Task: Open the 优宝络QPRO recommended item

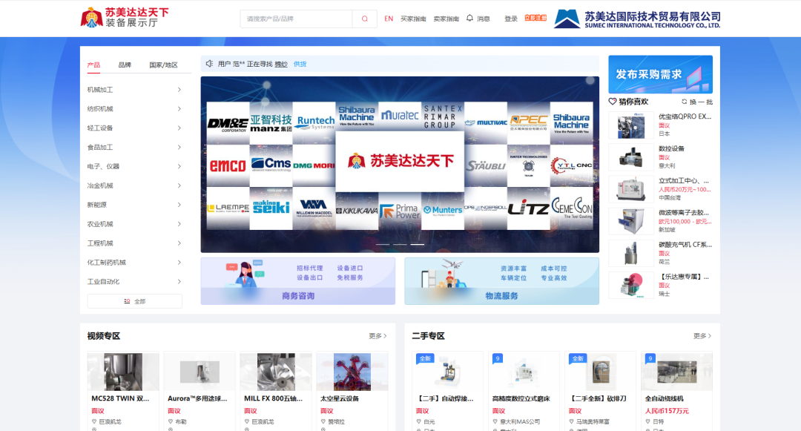Action: coord(661,125)
